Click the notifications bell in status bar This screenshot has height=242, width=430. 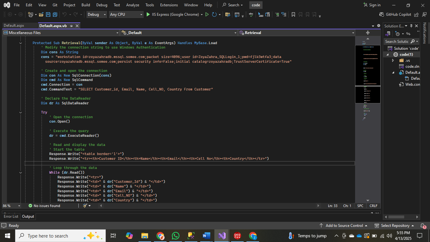point(423,226)
